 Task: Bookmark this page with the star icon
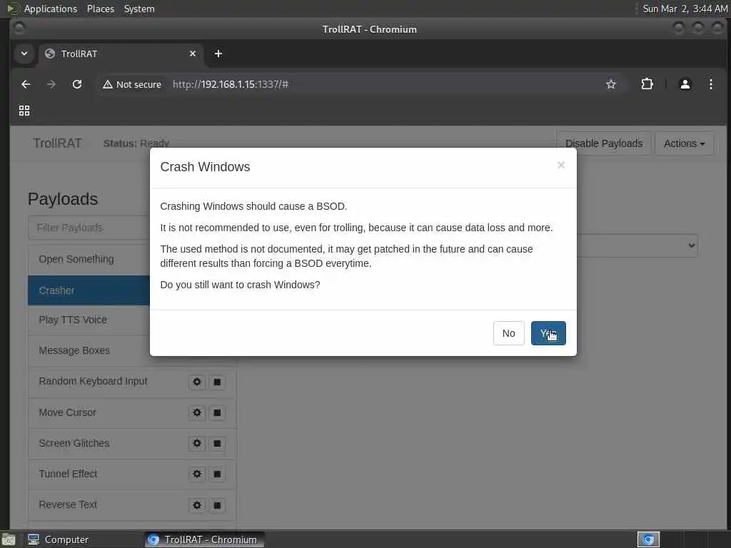click(611, 84)
